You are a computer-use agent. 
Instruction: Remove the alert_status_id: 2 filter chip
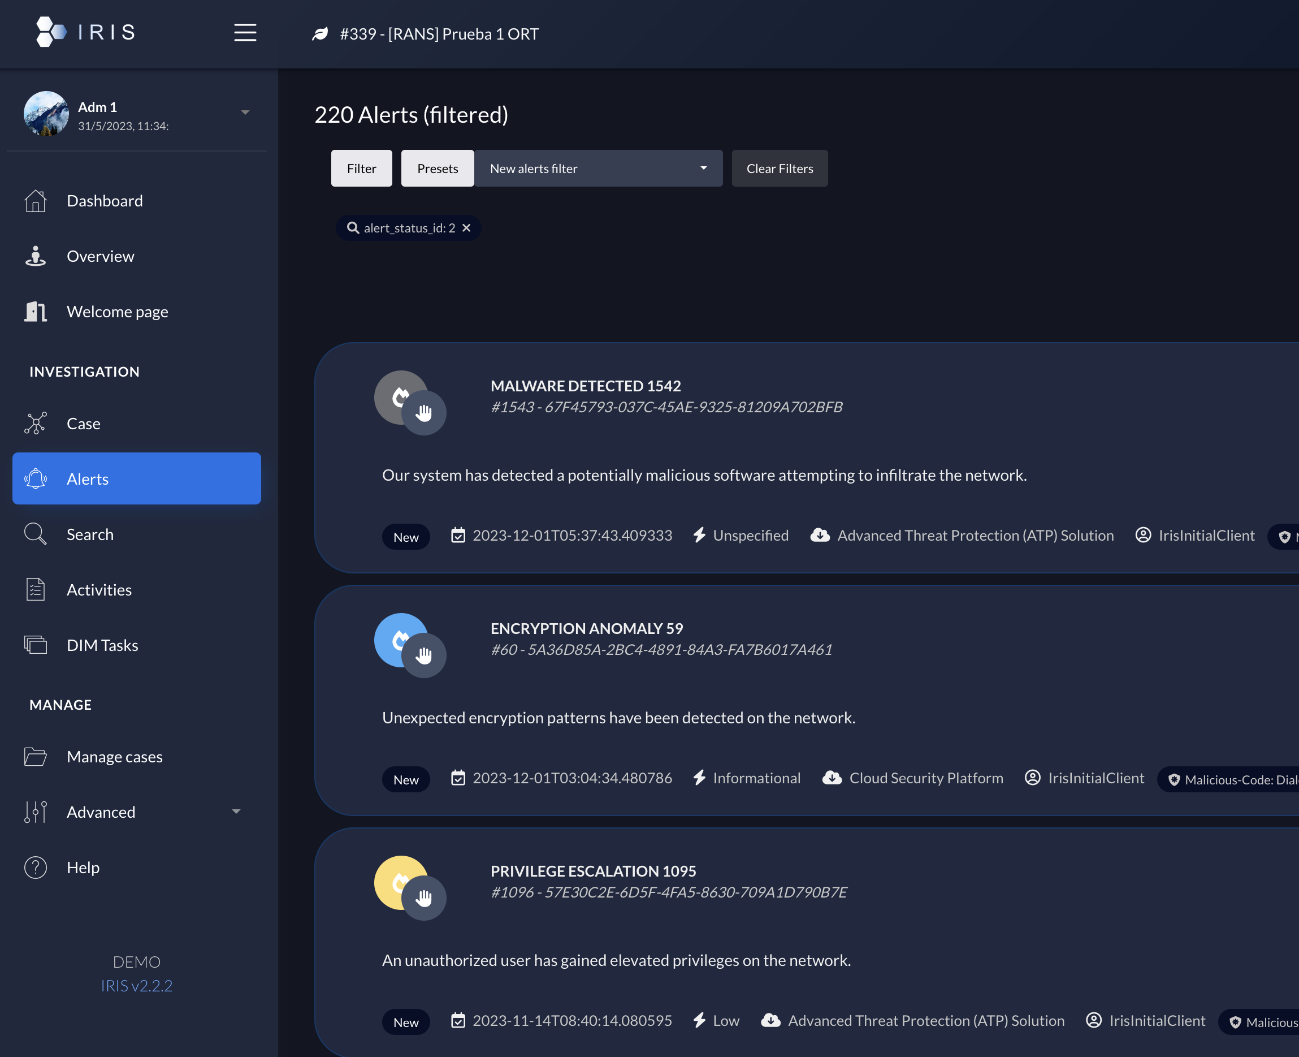[x=467, y=228]
